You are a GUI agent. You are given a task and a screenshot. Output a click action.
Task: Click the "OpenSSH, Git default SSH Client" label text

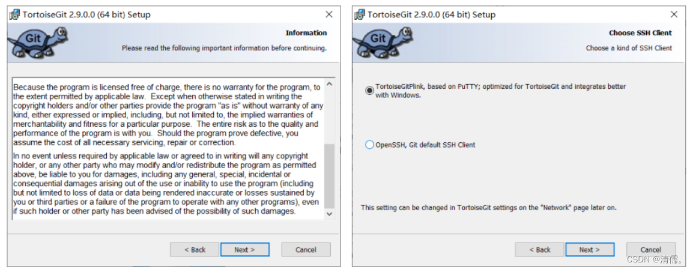click(x=425, y=145)
